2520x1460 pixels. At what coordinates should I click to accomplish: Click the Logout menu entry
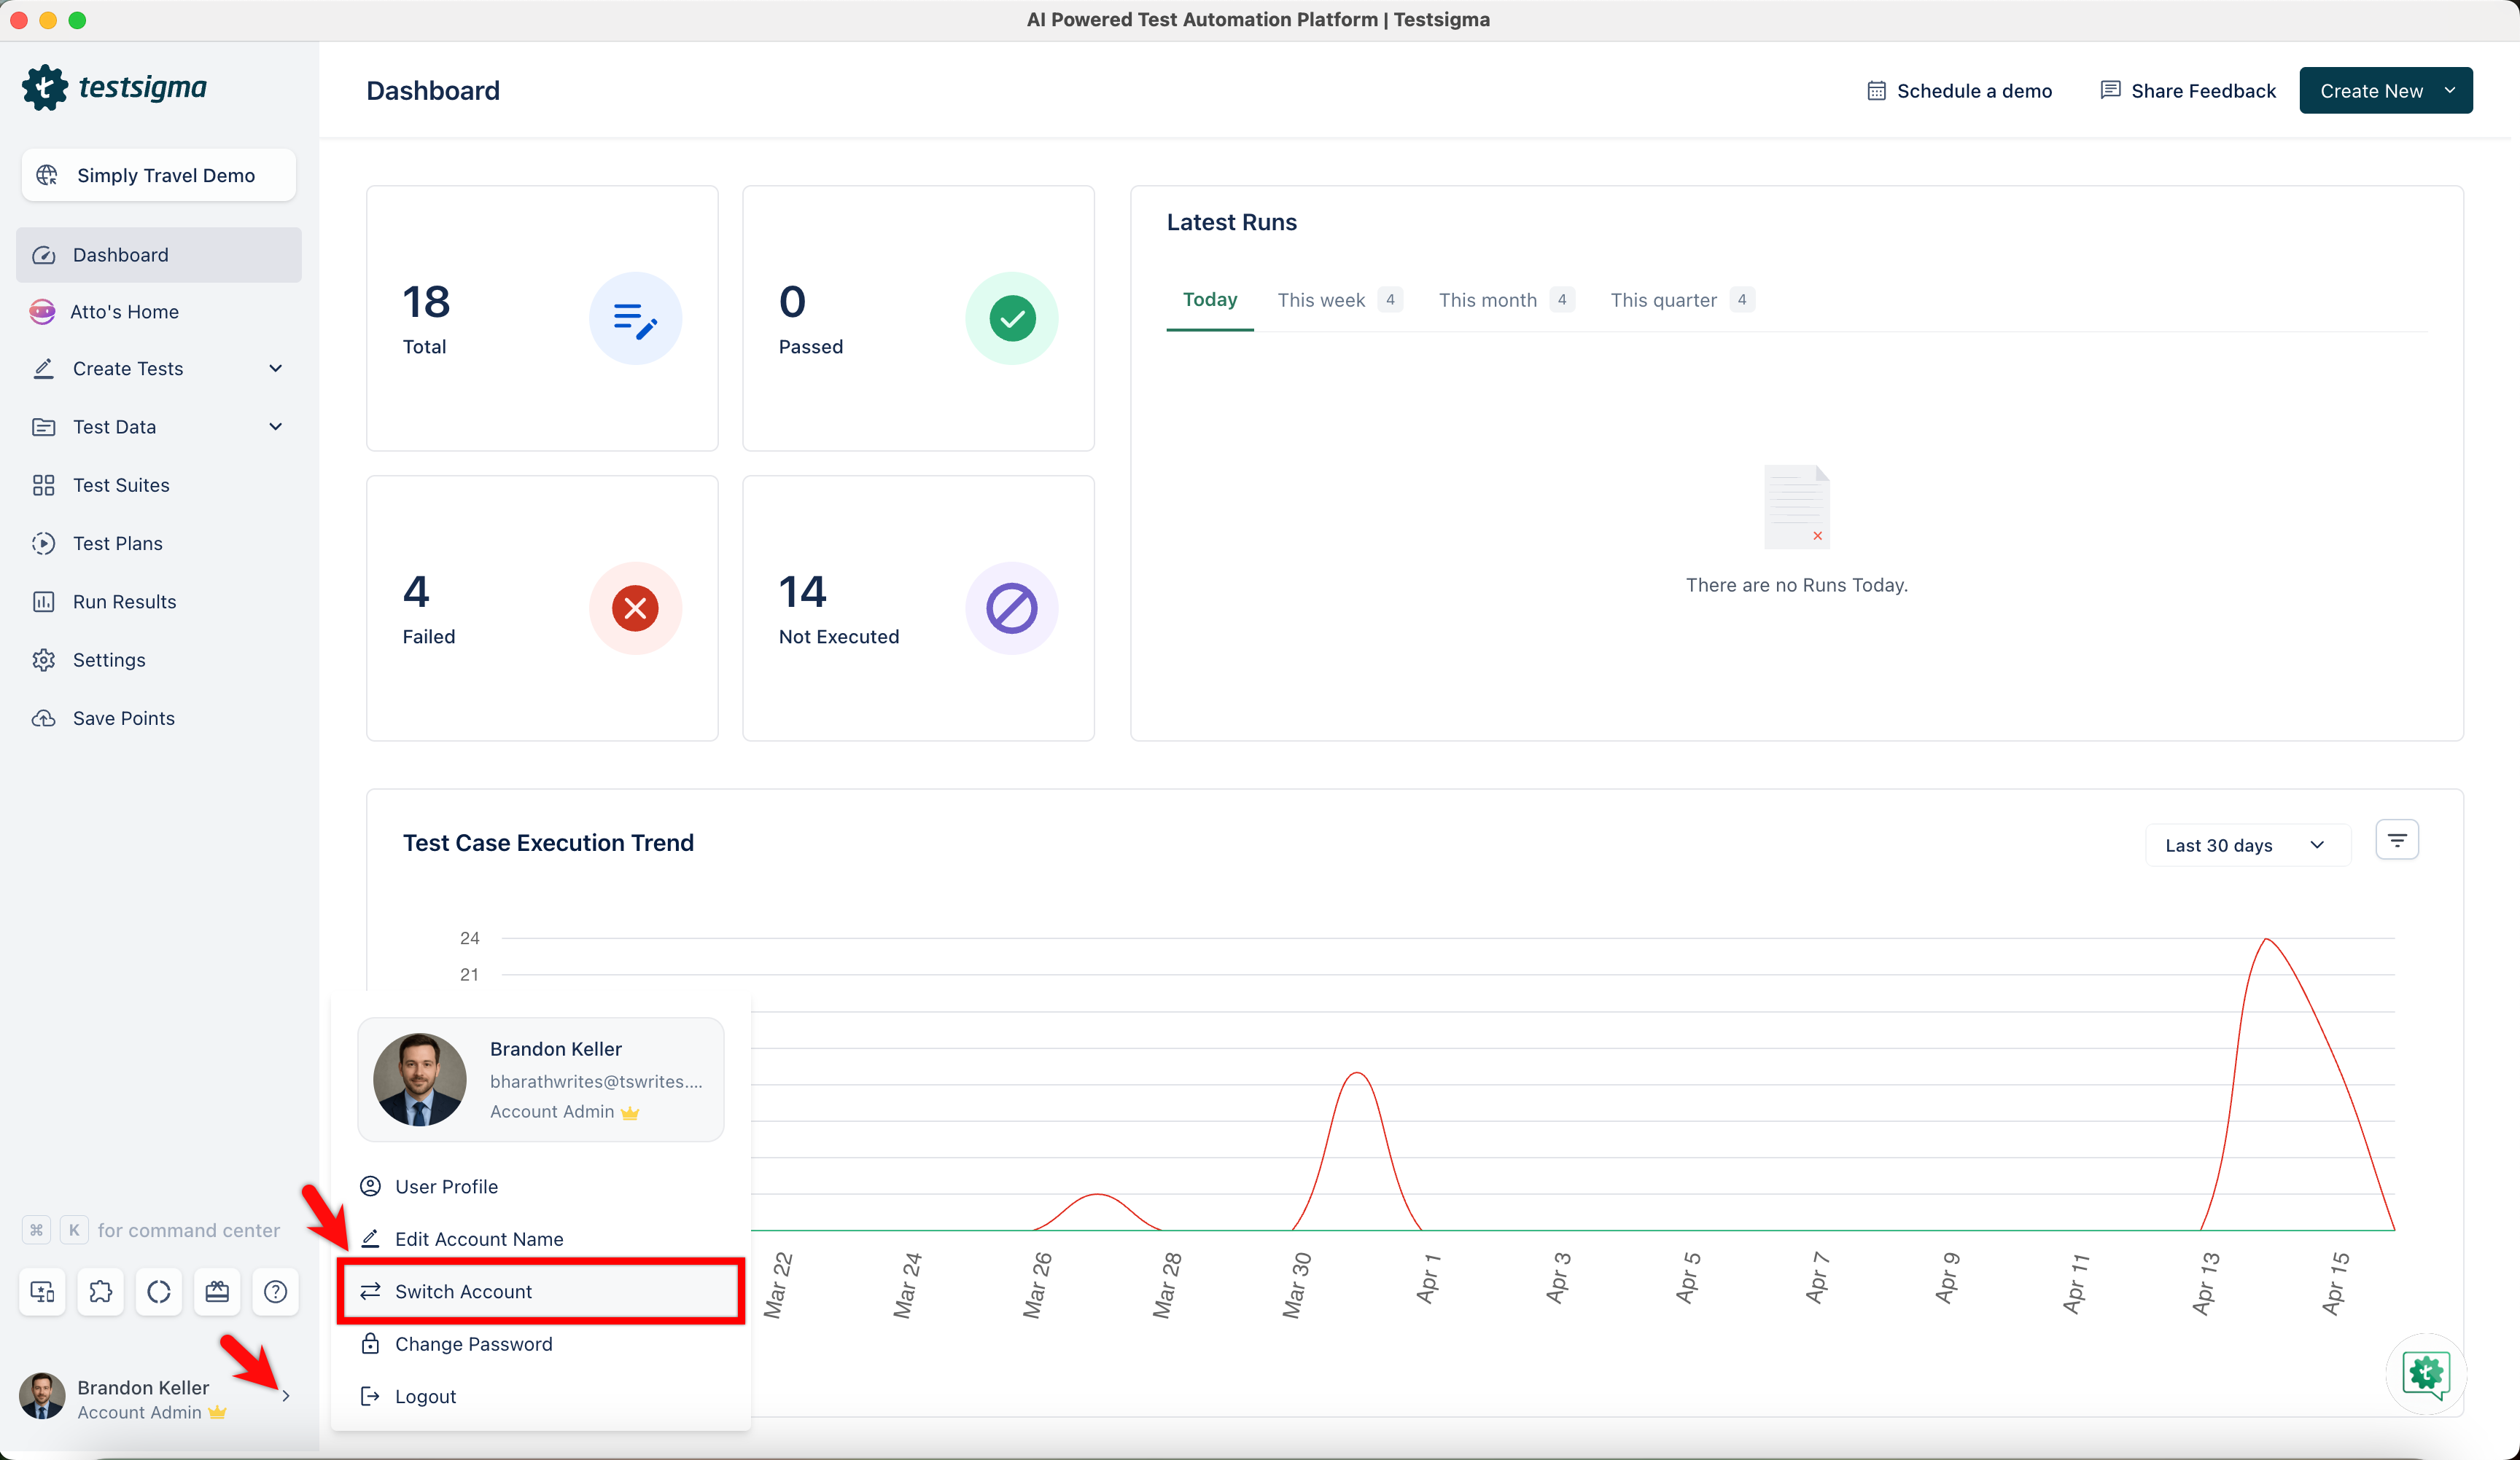coord(425,1396)
